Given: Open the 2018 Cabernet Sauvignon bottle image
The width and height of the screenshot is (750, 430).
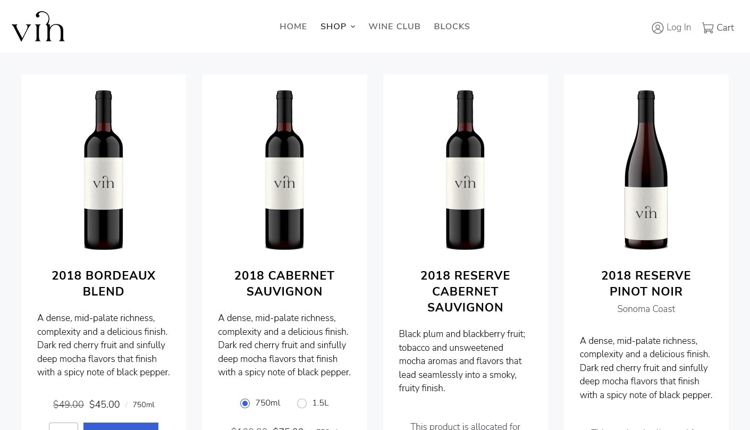Looking at the screenshot, I should [x=284, y=170].
